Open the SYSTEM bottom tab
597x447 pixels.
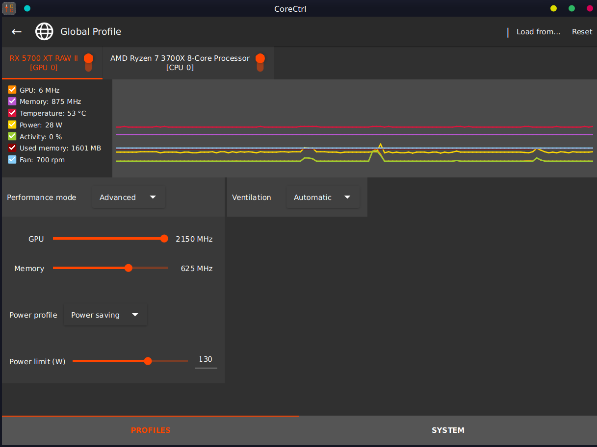click(x=448, y=430)
